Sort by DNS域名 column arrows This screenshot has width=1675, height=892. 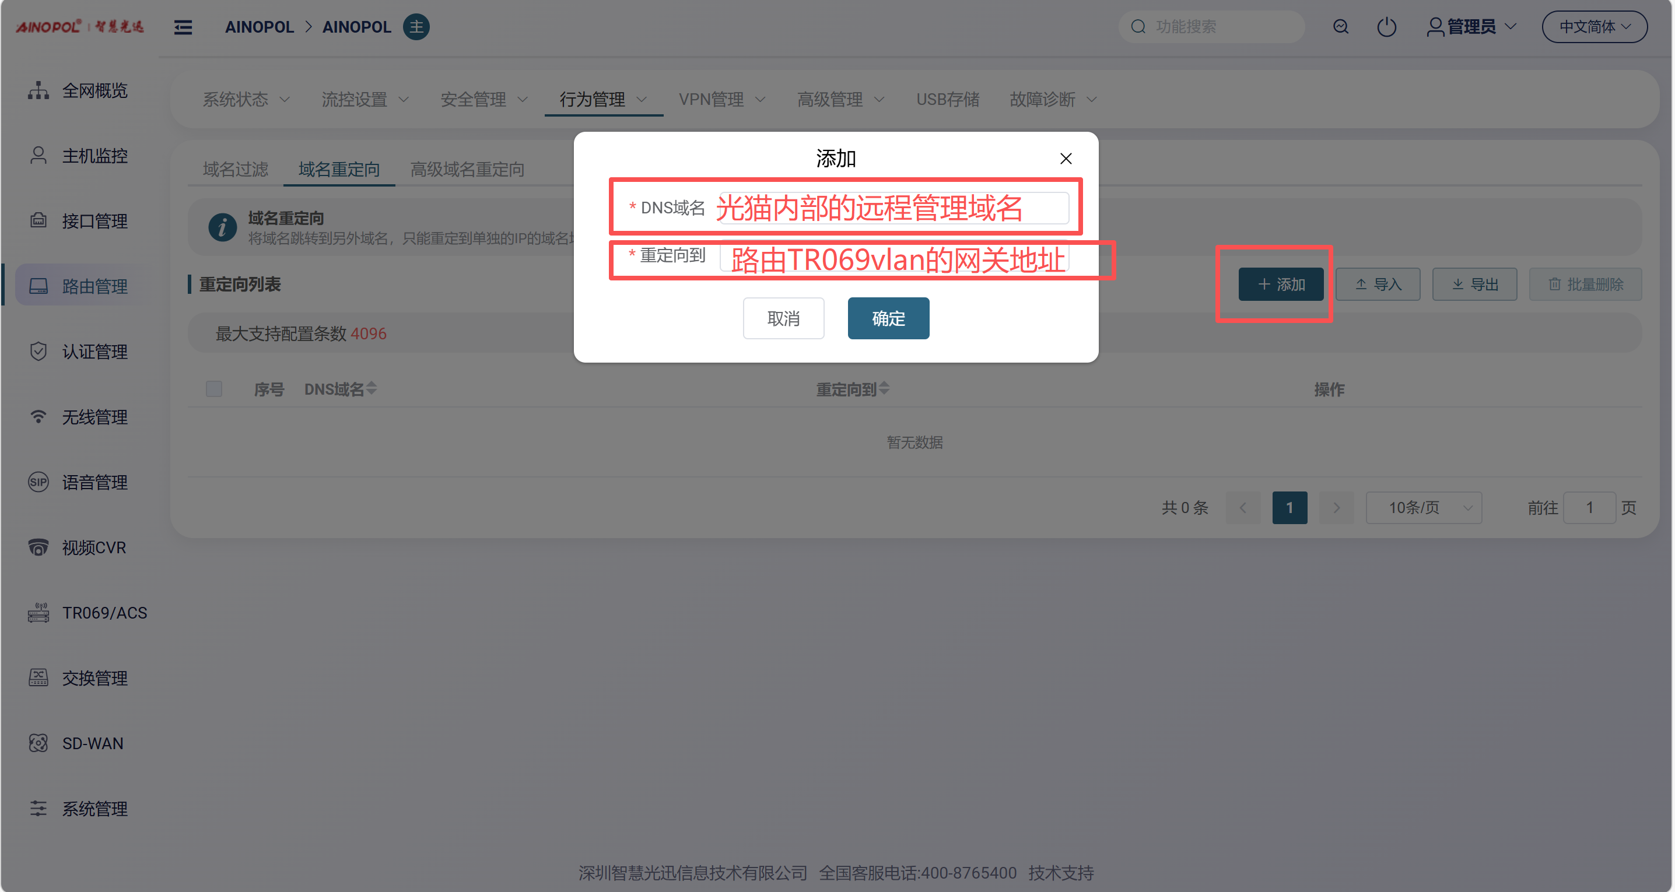[x=372, y=389]
